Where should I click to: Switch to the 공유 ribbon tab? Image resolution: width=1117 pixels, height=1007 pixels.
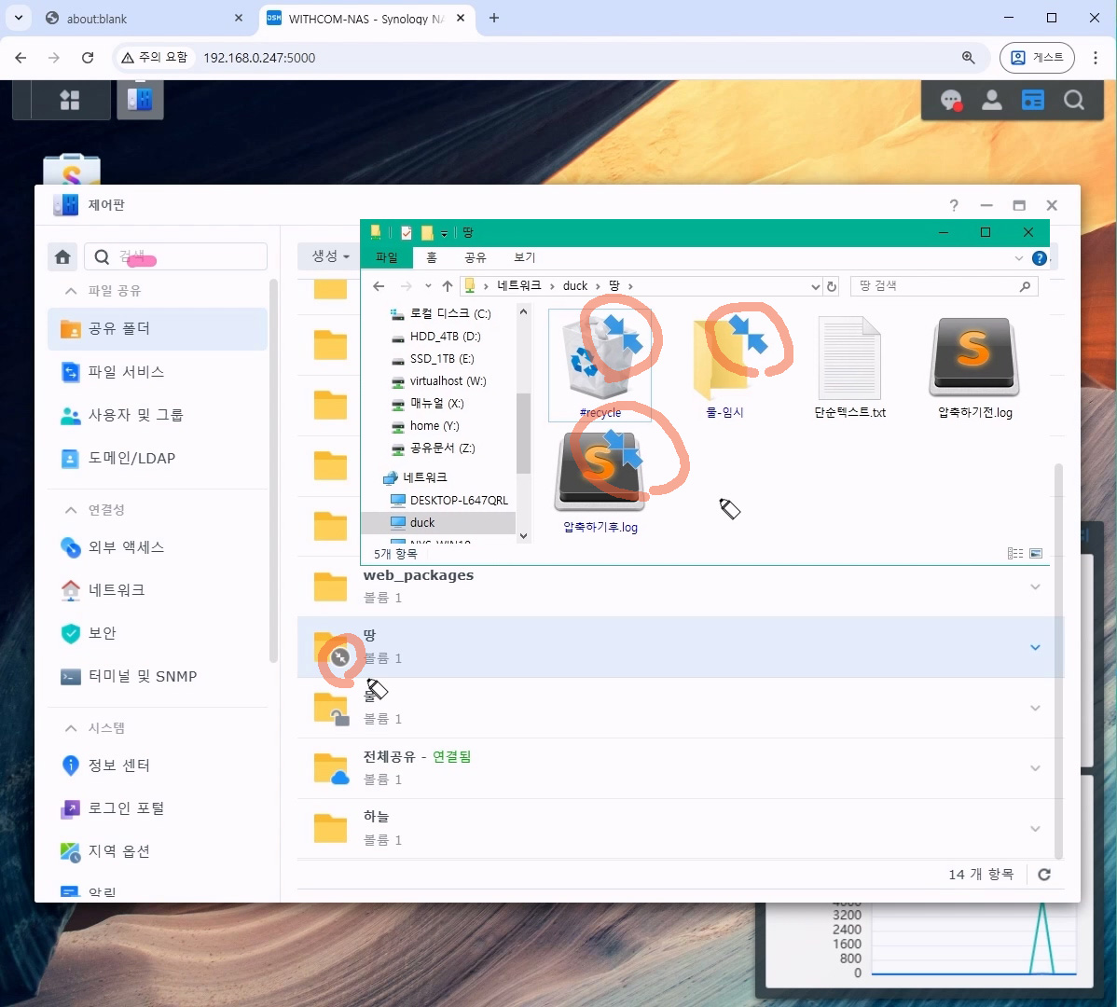pyautogui.click(x=476, y=257)
